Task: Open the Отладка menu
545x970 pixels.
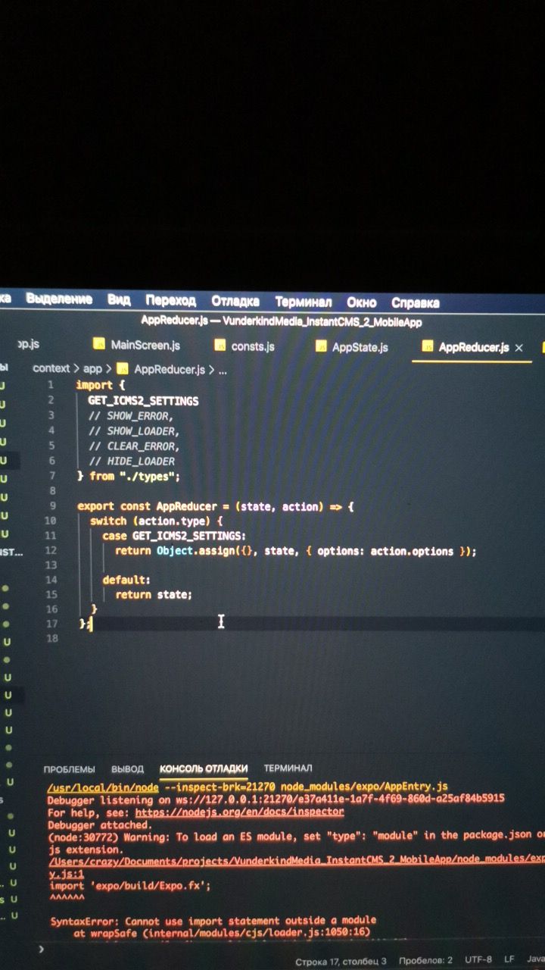Action: (x=235, y=301)
